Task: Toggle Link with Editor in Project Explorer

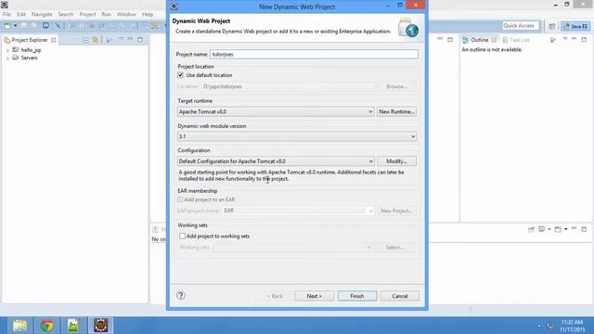Action: pos(95,40)
